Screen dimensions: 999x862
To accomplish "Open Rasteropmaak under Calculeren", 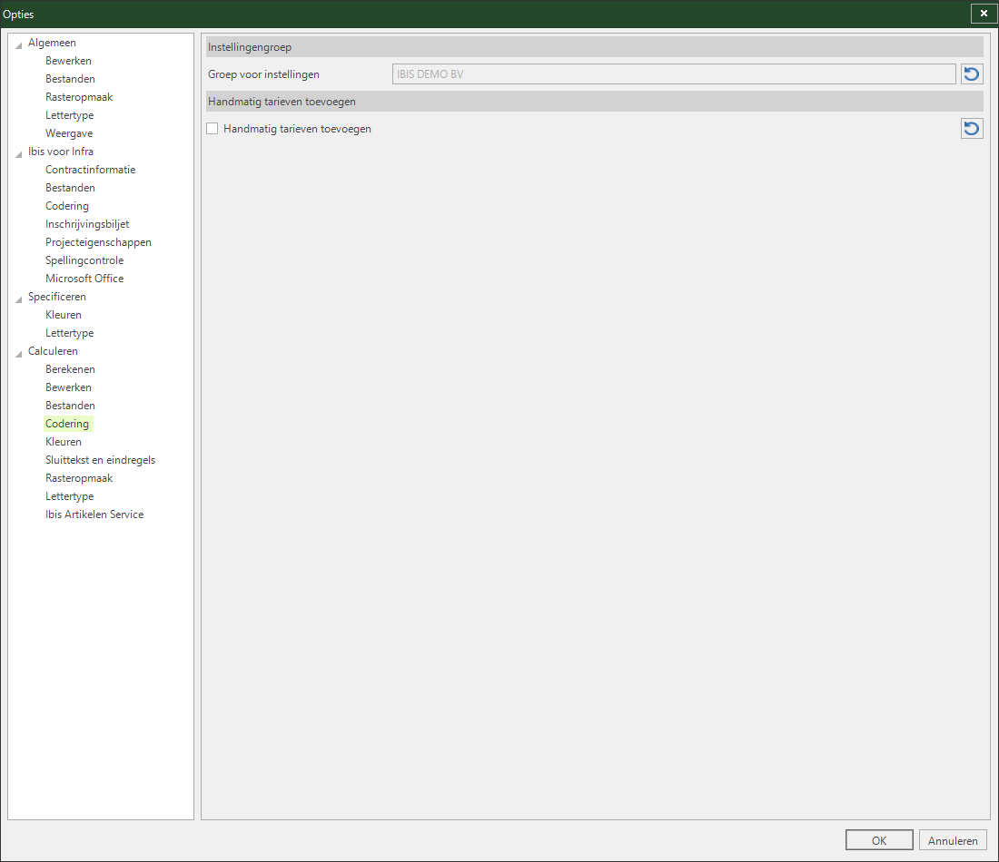I will pos(79,478).
